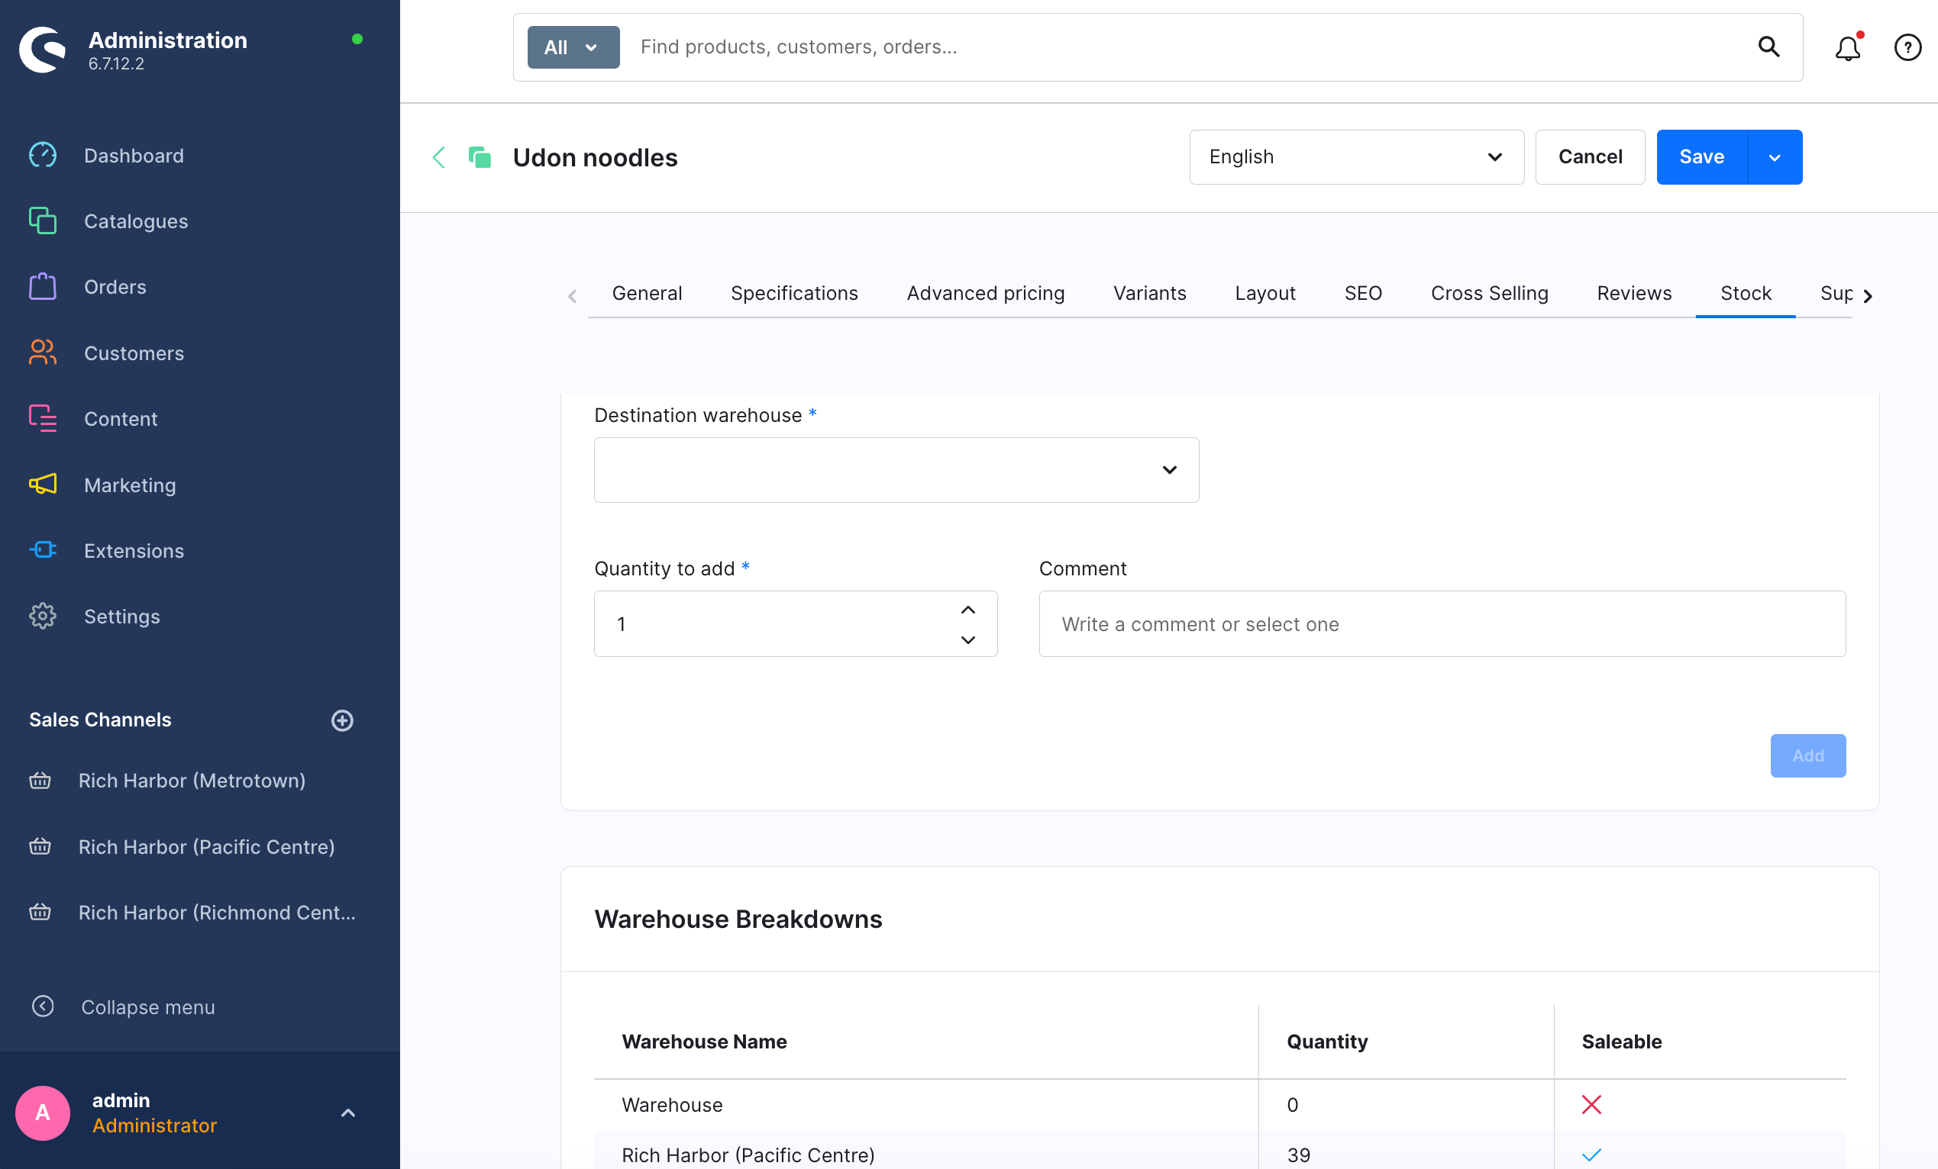Switch to the Reviews tab
Image resolution: width=1938 pixels, height=1169 pixels.
pos(1633,293)
